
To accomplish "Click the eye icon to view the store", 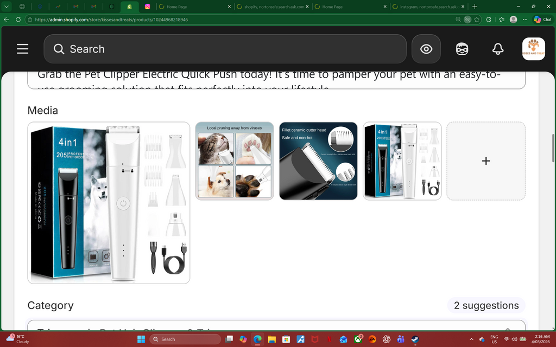I will point(426,49).
